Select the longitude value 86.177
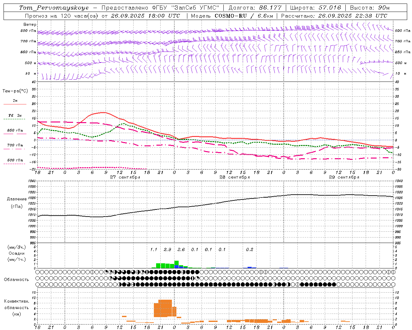The width and height of the screenshot is (412, 330). point(270,8)
